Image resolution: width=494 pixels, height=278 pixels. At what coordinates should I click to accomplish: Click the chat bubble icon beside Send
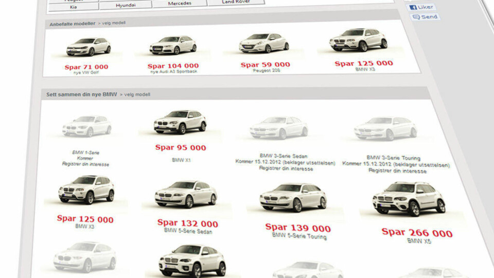pos(416,17)
